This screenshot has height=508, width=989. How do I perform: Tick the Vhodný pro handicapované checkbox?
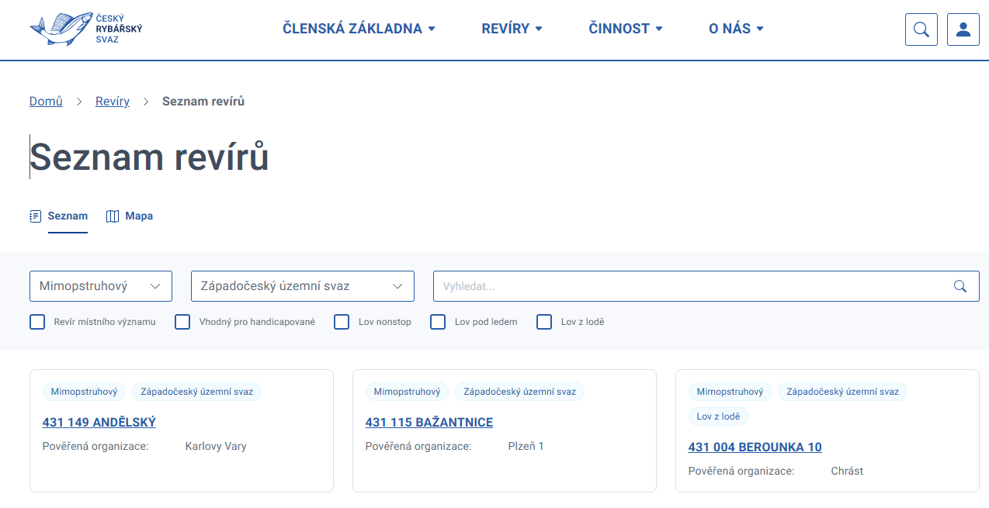coord(182,322)
